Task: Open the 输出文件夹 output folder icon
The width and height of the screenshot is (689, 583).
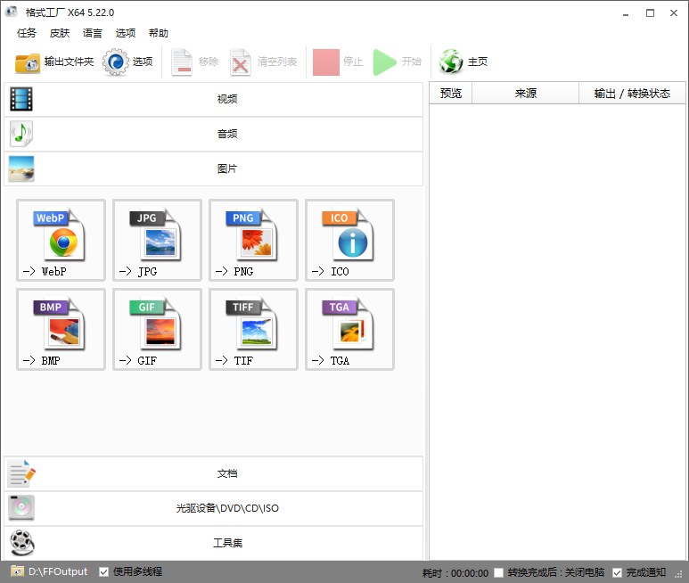Action: coord(28,62)
